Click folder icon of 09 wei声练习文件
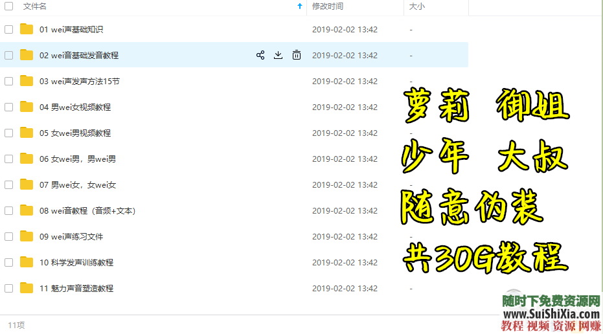This screenshot has width=603, height=334. tap(27, 236)
